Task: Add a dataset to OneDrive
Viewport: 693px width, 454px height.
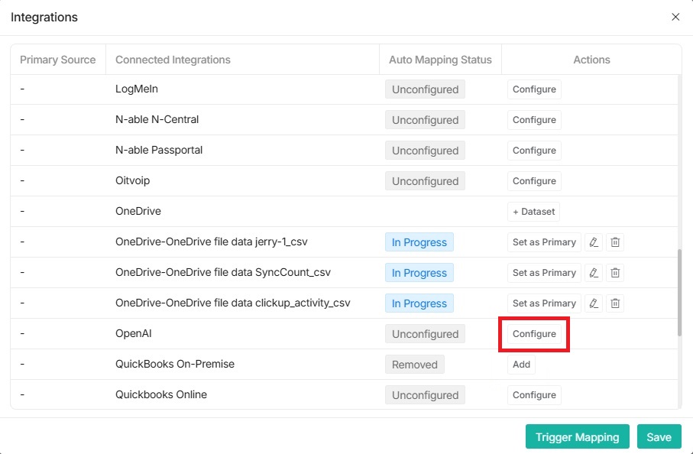Action: pyautogui.click(x=533, y=211)
